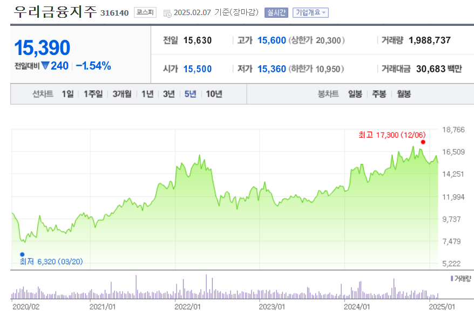Click the 고가 value 15,600
474x316 pixels.
[x=272, y=40]
